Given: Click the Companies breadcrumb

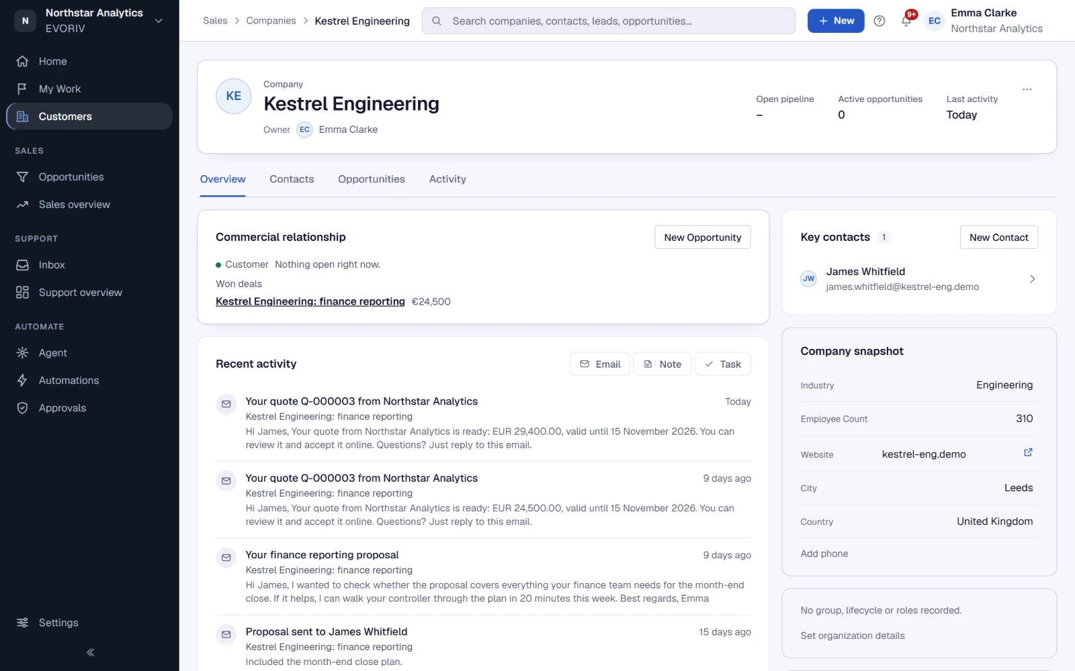Looking at the screenshot, I should (x=271, y=21).
